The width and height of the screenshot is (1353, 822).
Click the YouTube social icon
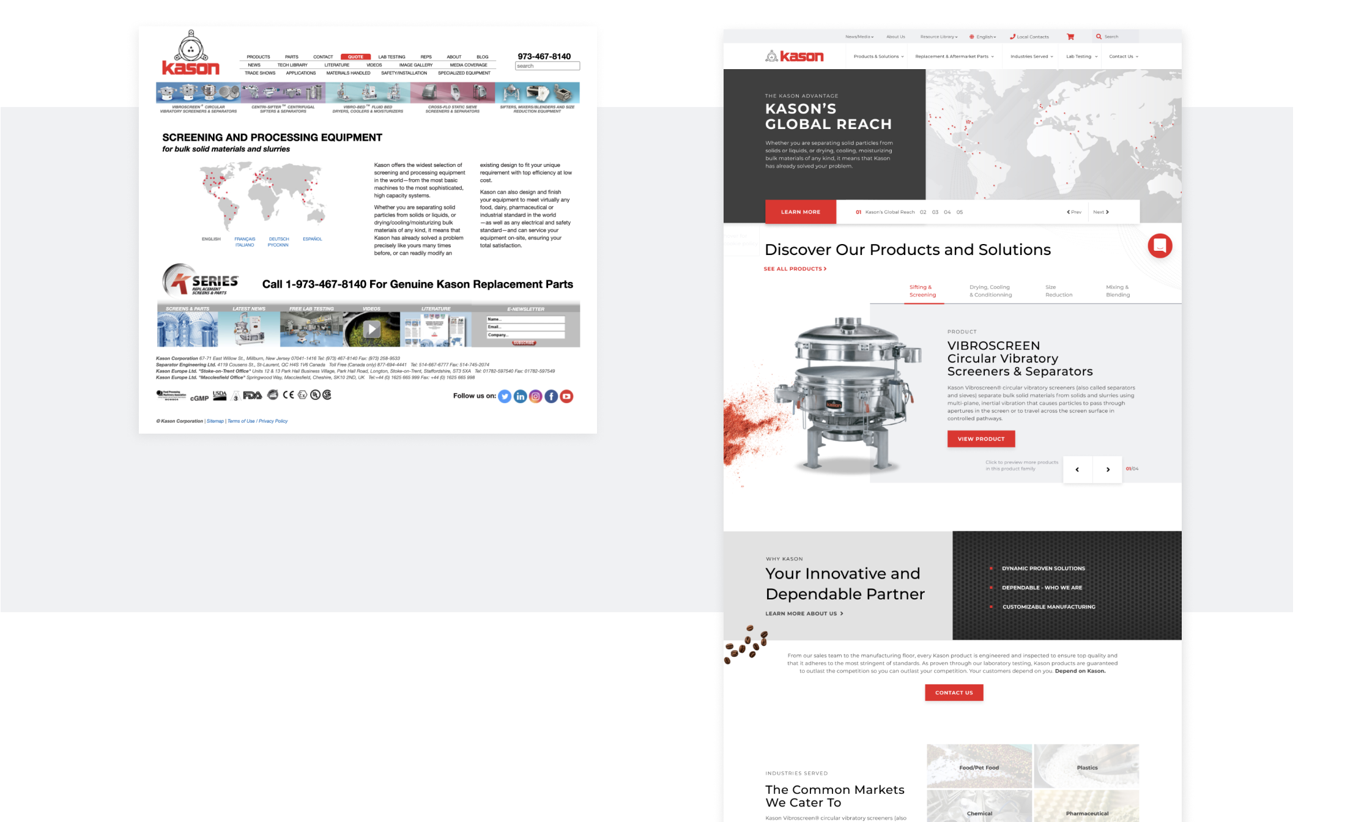coord(567,396)
